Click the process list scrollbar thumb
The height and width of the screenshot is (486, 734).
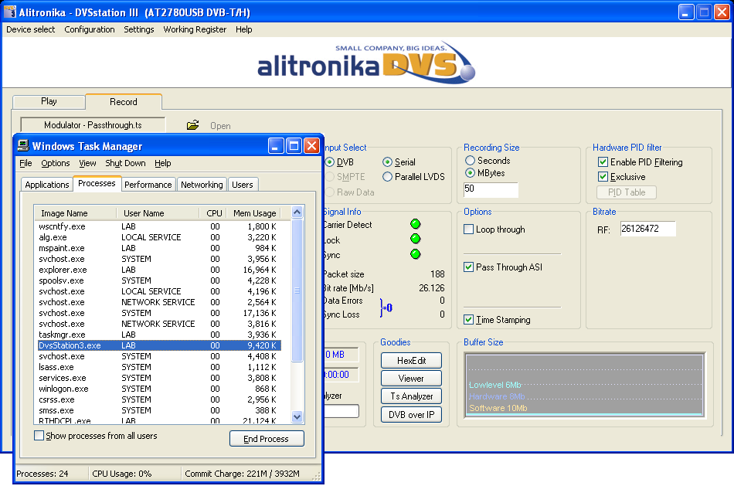tap(297, 291)
